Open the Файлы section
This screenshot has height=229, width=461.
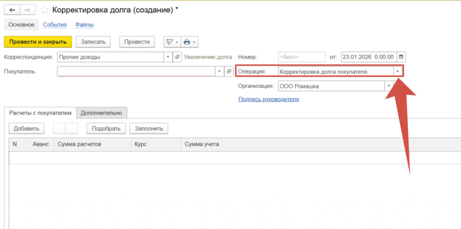84,25
